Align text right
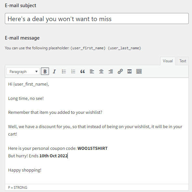The image size is (192, 192). click(x=111, y=71)
